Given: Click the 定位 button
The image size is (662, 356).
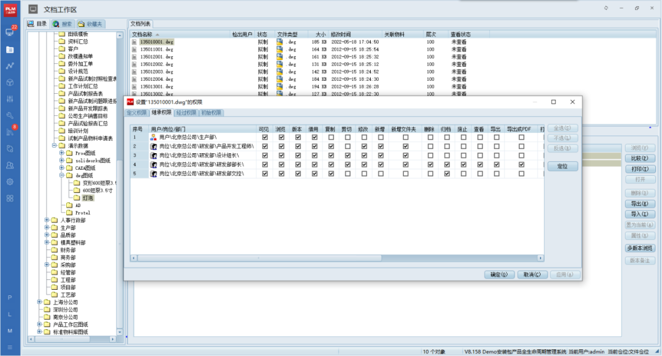Looking at the screenshot, I should (x=562, y=167).
